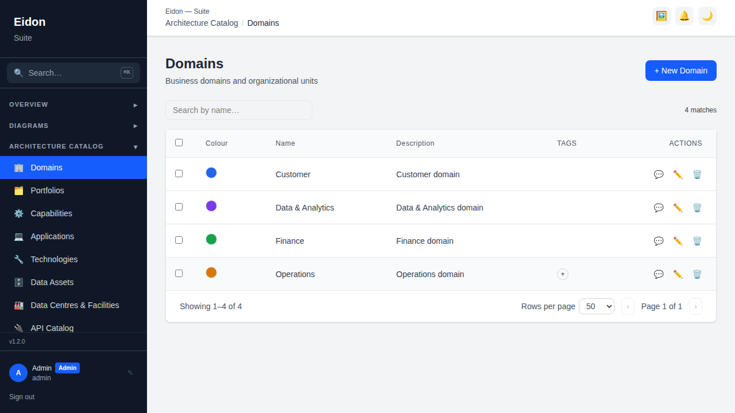Click the keyboard shortcut badge in search

127,73
